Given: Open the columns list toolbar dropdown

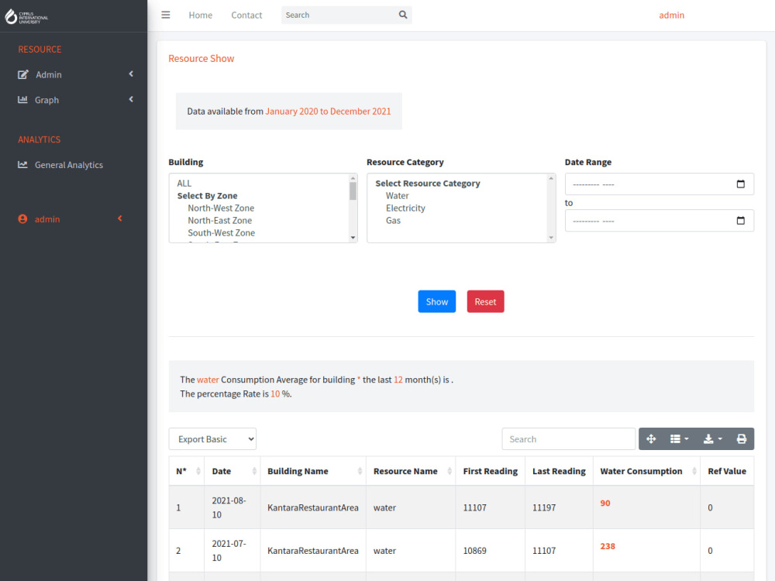Looking at the screenshot, I should 679,438.
